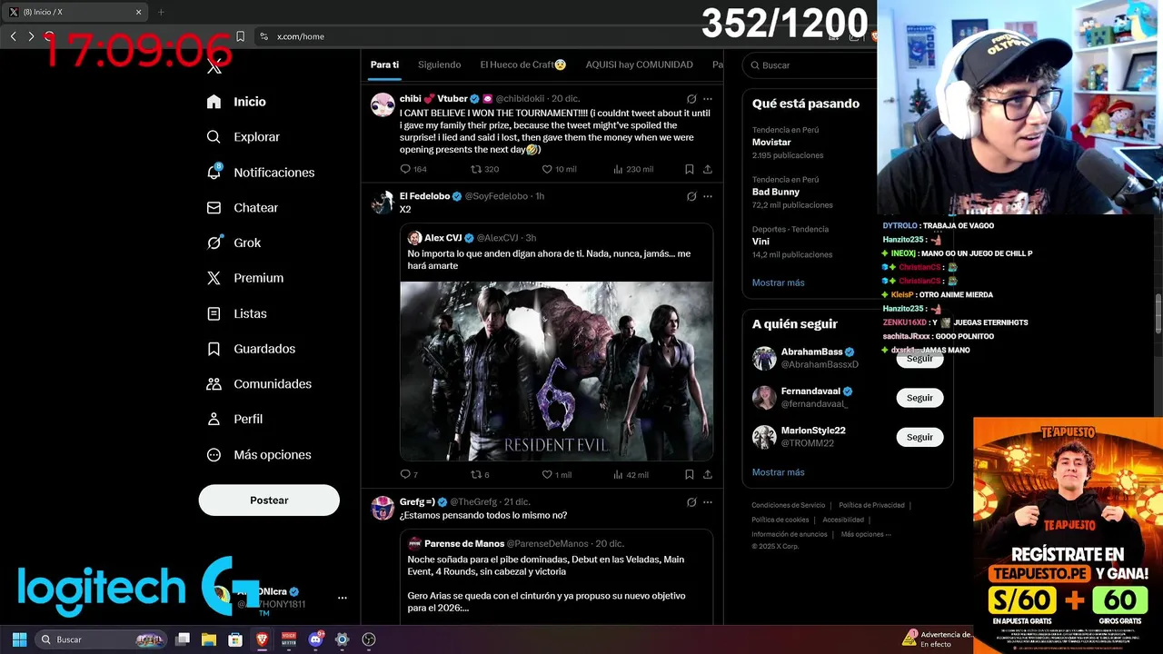Viewport: 1163px width, 654px height.
Task: Open Explorar search page
Action: click(243, 137)
